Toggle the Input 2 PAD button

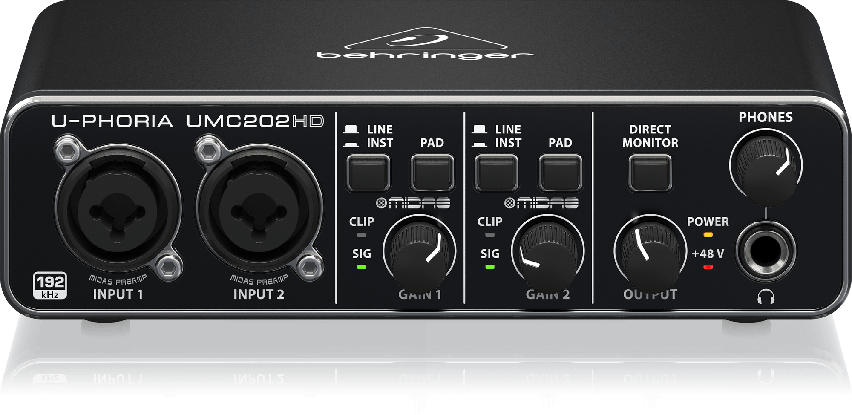pos(560,173)
